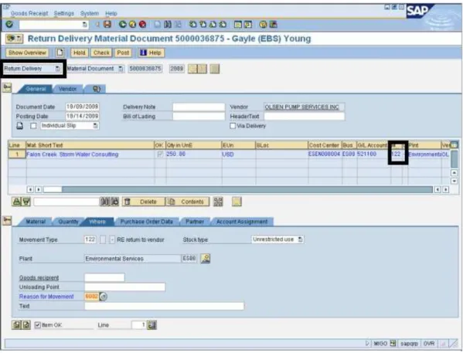Click the green Back arrow icon
463x353 pixels.
click(122, 24)
